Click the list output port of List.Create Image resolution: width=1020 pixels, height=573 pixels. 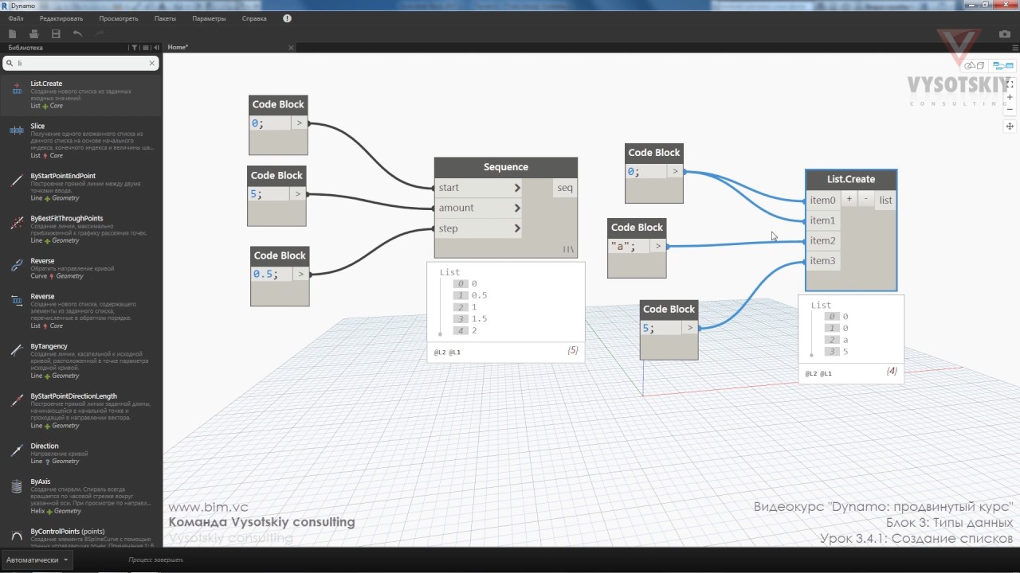(x=885, y=201)
